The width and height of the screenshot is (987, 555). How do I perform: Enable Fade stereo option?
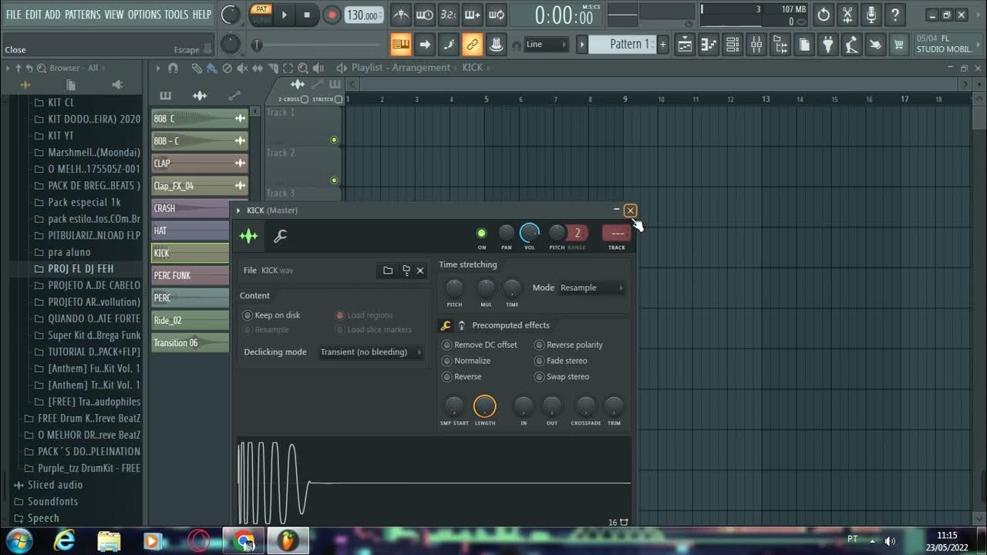point(561,361)
